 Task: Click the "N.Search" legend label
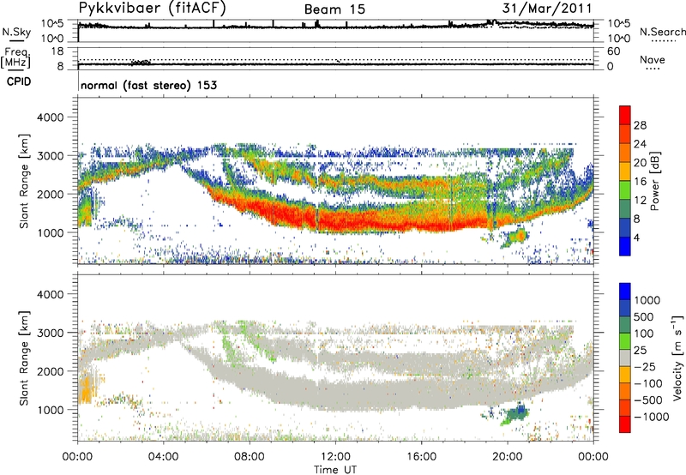(x=662, y=32)
